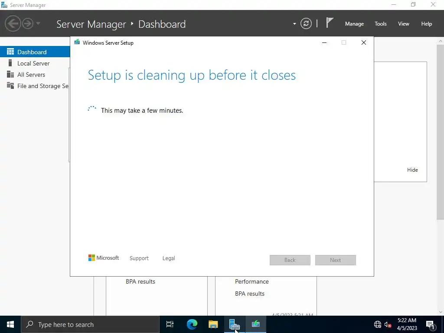Launch Microsoft Edge from the taskbar
The height and width of the screenshot is (333, 444).
192,324
